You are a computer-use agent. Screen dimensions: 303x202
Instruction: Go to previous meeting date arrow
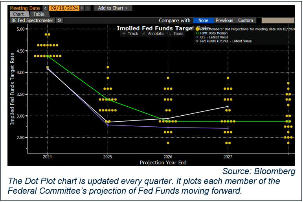pyautogui.click(x=45, y=8)
